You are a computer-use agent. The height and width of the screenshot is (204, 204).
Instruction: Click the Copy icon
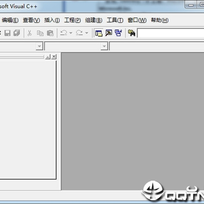[x=40, y=33]
